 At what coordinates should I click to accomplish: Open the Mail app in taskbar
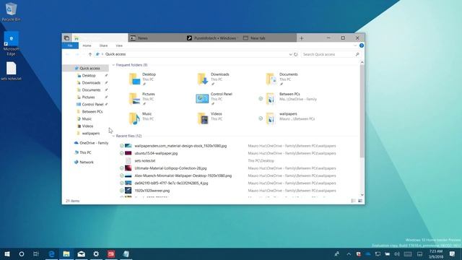[x=82, y=253]
